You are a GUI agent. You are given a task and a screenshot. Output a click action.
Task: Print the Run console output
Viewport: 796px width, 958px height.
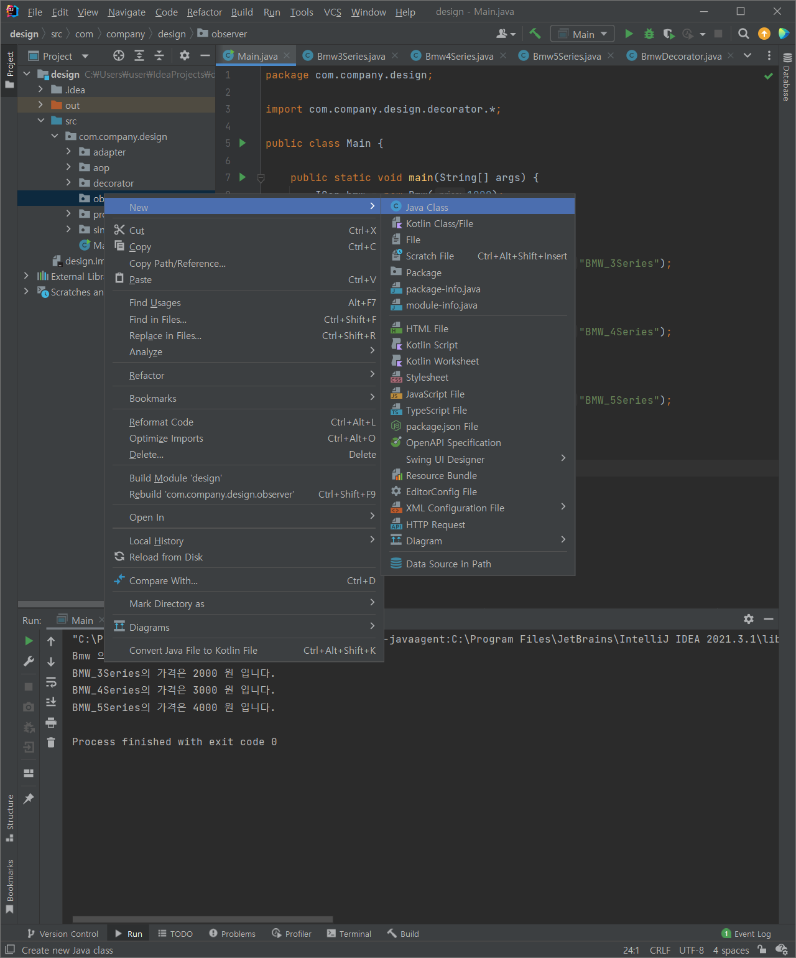pyautogui.click(x=51, y=723)
